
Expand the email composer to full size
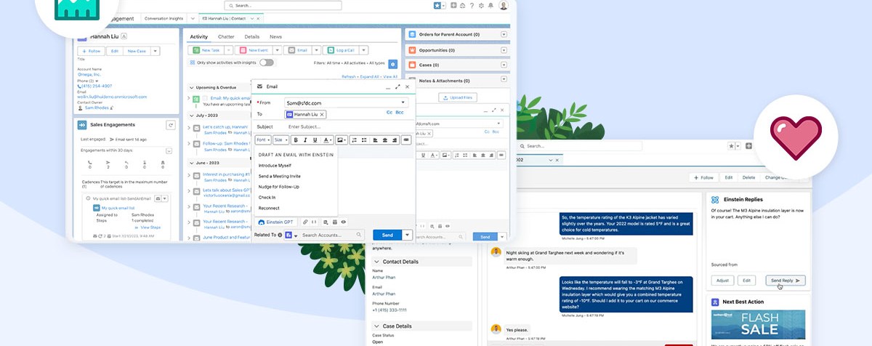(x=397, y=86)
